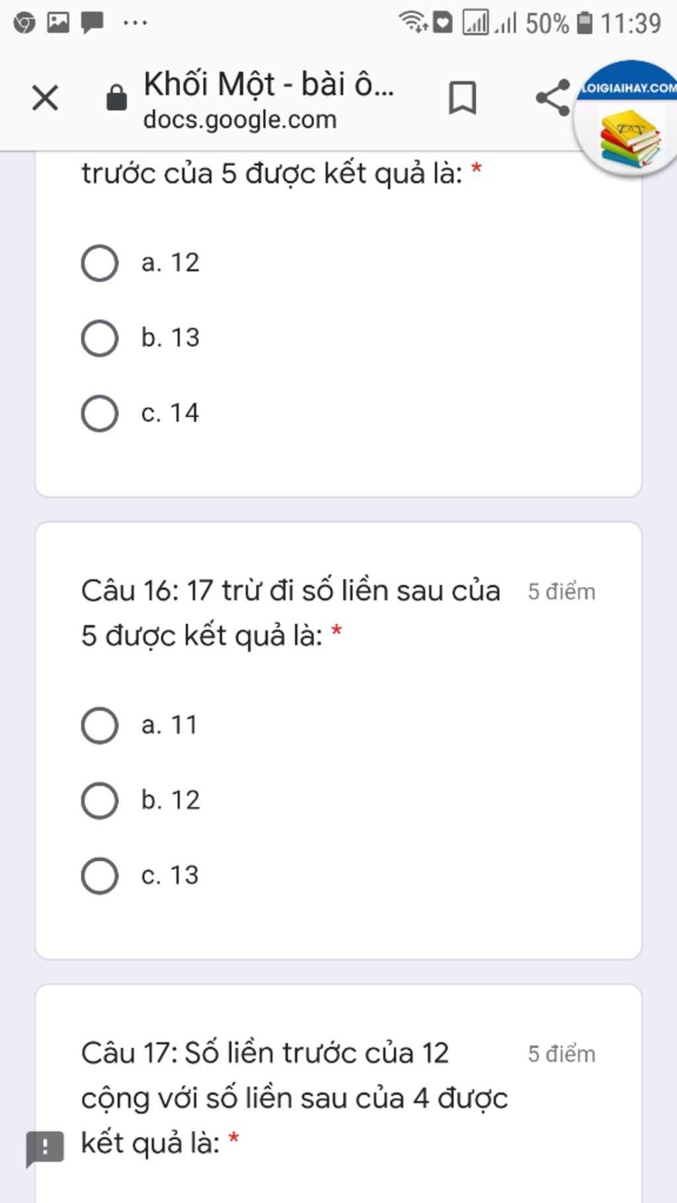Tap the image notification status icon
This screenshot has height=1203, width=677.
tap(58, 23)
